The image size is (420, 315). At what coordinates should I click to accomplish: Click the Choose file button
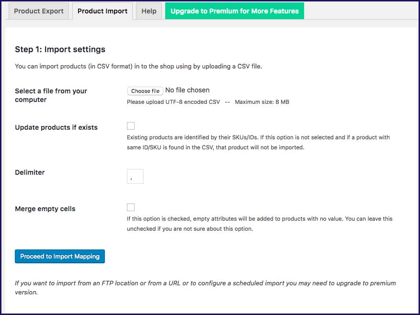(x=145, y=91)
